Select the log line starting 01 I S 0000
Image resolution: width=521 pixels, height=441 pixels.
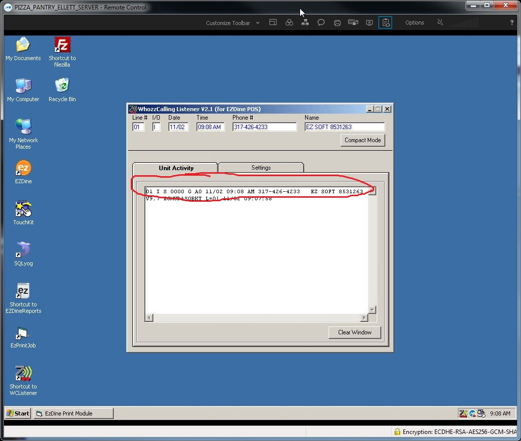(254, 192)
